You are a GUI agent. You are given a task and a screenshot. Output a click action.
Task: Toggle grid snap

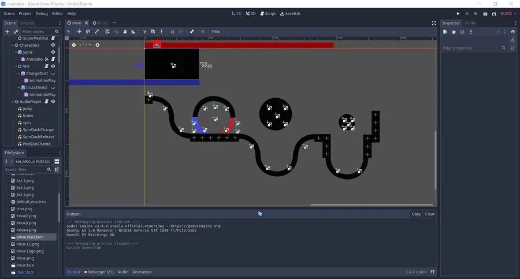tap(153, 32)
